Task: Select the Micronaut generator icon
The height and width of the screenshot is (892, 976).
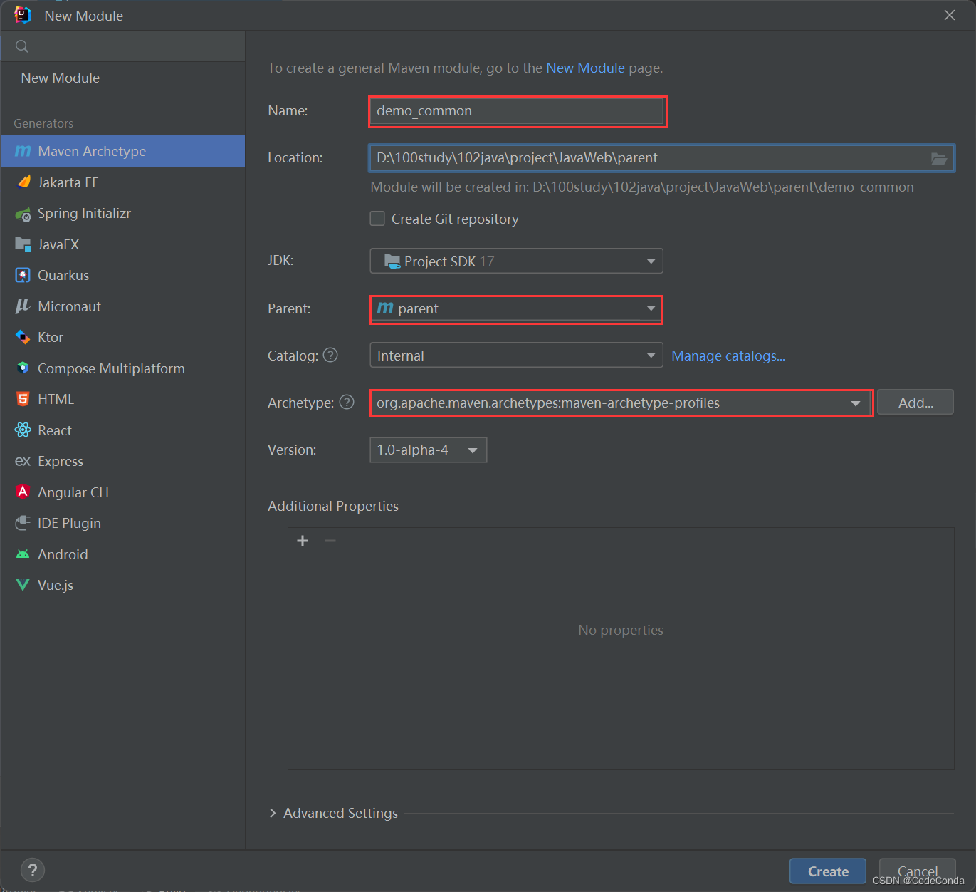Action: [23, 306]
